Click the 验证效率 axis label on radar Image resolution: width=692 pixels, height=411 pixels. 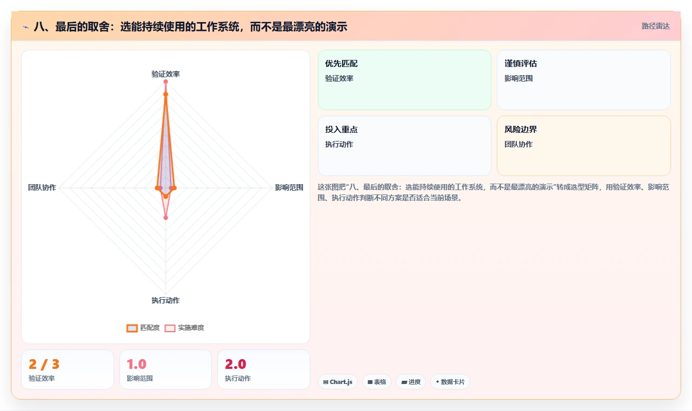(165, 74)
